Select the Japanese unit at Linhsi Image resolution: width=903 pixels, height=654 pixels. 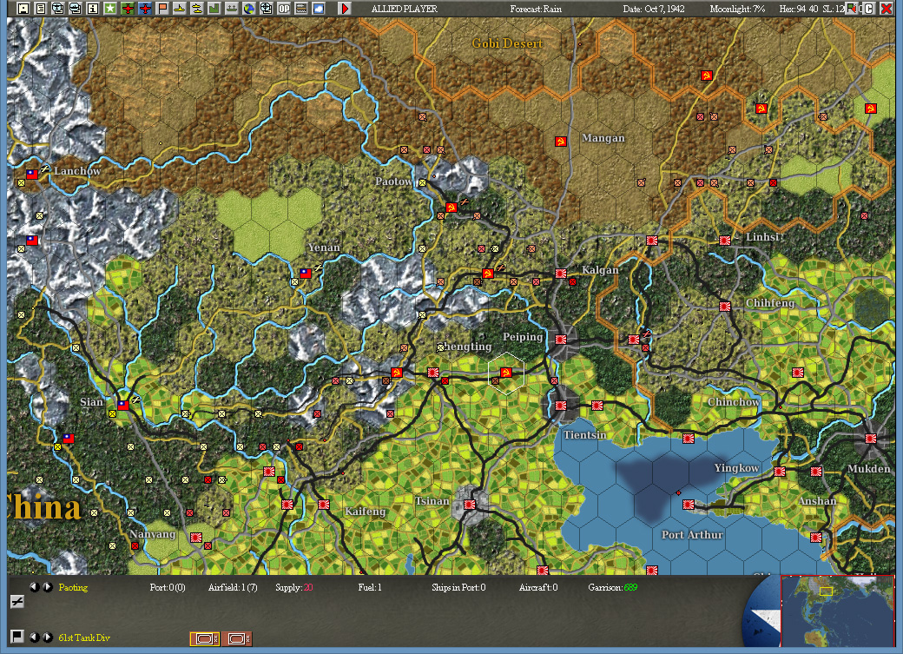[x=725, y=241]
